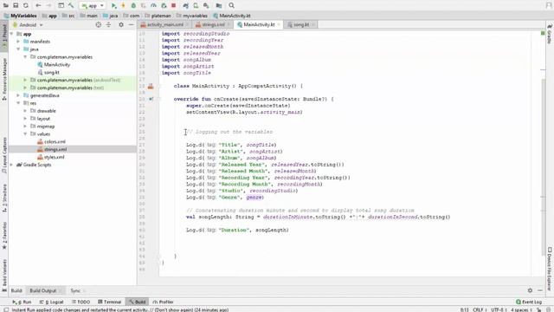Click the Save All icon
The width and height of the screenshot is (554, 312).
tap(16, 5)
